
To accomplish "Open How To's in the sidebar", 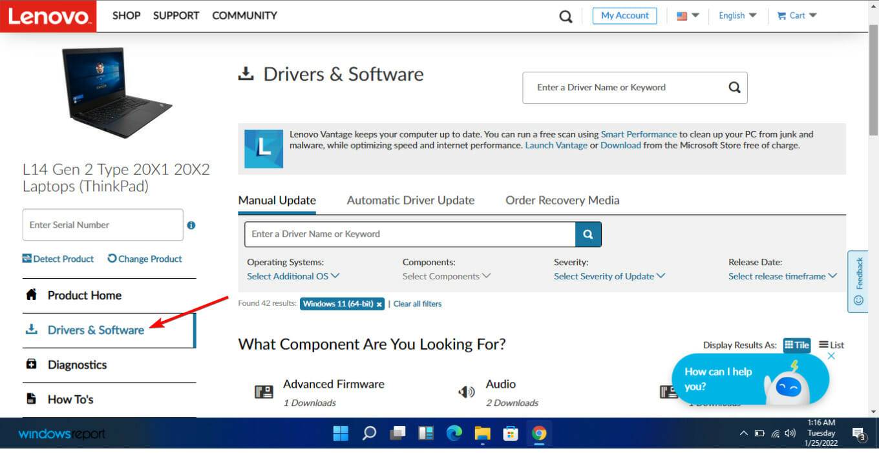I will [109, 399].
